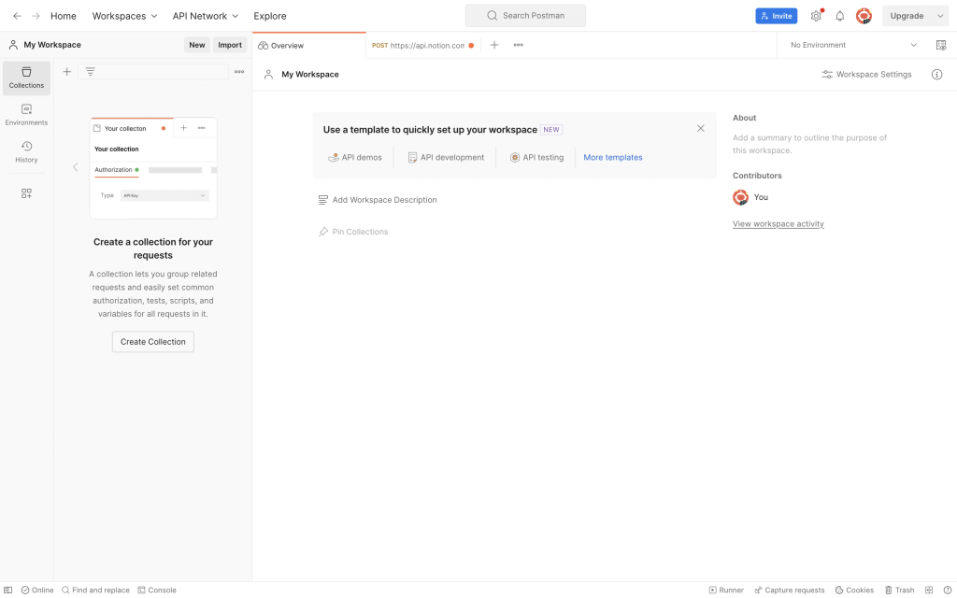Open Workspace Settings
Image resolution: width=957 pixels, height=598 pixels.
click(866, 75)
